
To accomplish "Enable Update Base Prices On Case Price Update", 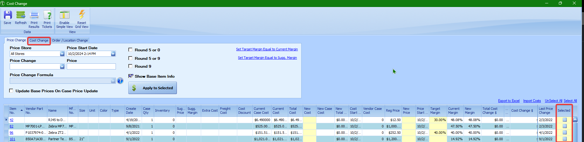I will coord(11,91).
